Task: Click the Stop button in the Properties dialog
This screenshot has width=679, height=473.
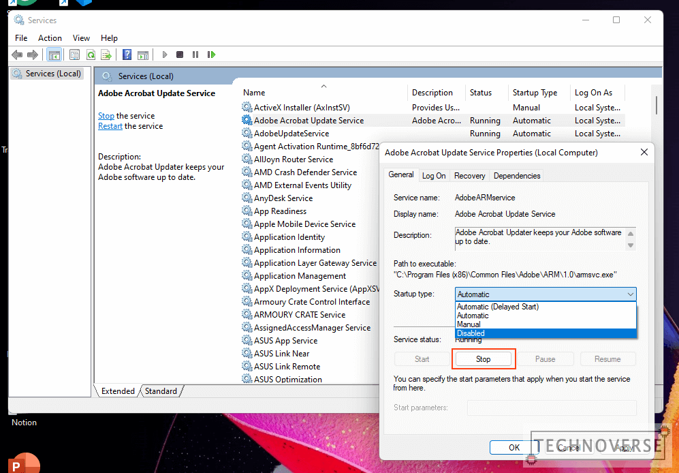Action: (x=484, y=359)
